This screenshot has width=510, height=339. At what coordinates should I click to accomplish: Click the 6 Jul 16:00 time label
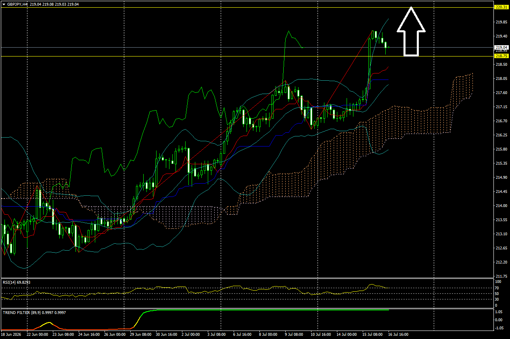click(x=242, y=335)
